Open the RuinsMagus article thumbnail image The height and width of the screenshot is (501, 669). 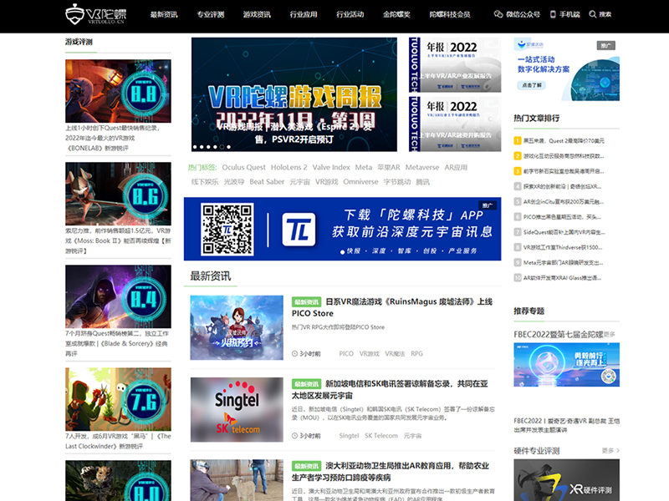tap(237, 327)
